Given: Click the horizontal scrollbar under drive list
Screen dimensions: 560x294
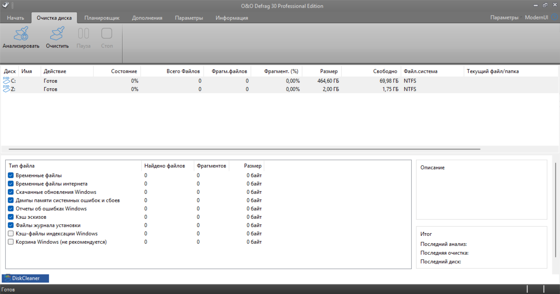Looking at the screenshot, I should [244, 149].
